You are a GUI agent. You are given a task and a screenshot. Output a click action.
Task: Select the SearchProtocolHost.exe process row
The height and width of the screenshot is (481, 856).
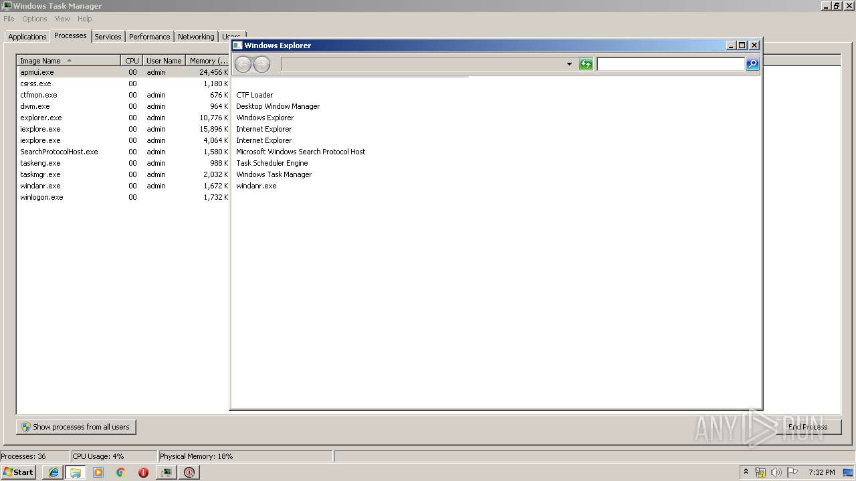[x=123, y=152]
